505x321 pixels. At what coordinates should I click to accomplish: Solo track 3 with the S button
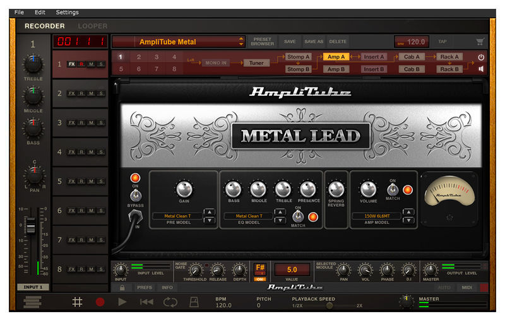point(101,122)
